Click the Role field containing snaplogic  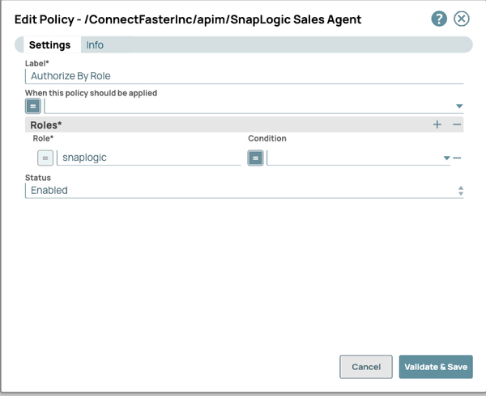pyautogui.click(x=149, y=158)
